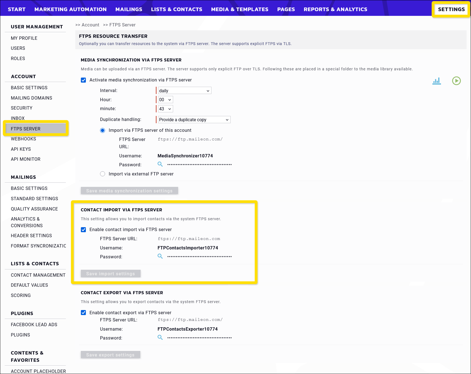Select FTPS SERVER in sidebar
The width and height of the screenshot is (471, 374).
36,128
